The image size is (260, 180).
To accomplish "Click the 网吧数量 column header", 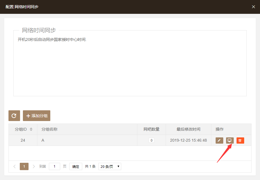I will (151, 129).
